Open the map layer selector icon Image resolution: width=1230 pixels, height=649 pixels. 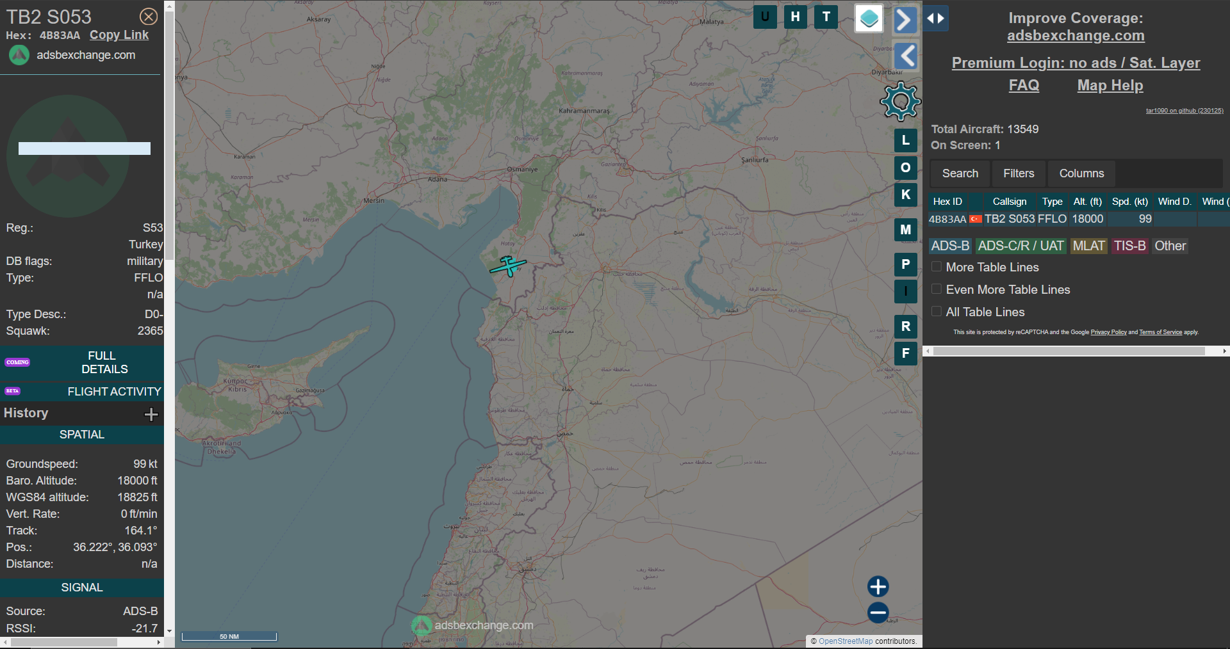(869, 19)
